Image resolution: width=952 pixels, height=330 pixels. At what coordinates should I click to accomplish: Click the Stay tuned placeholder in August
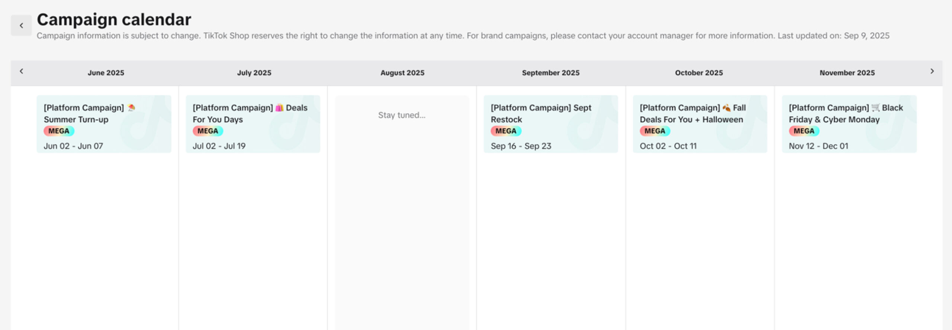click(x=402, y=115)
